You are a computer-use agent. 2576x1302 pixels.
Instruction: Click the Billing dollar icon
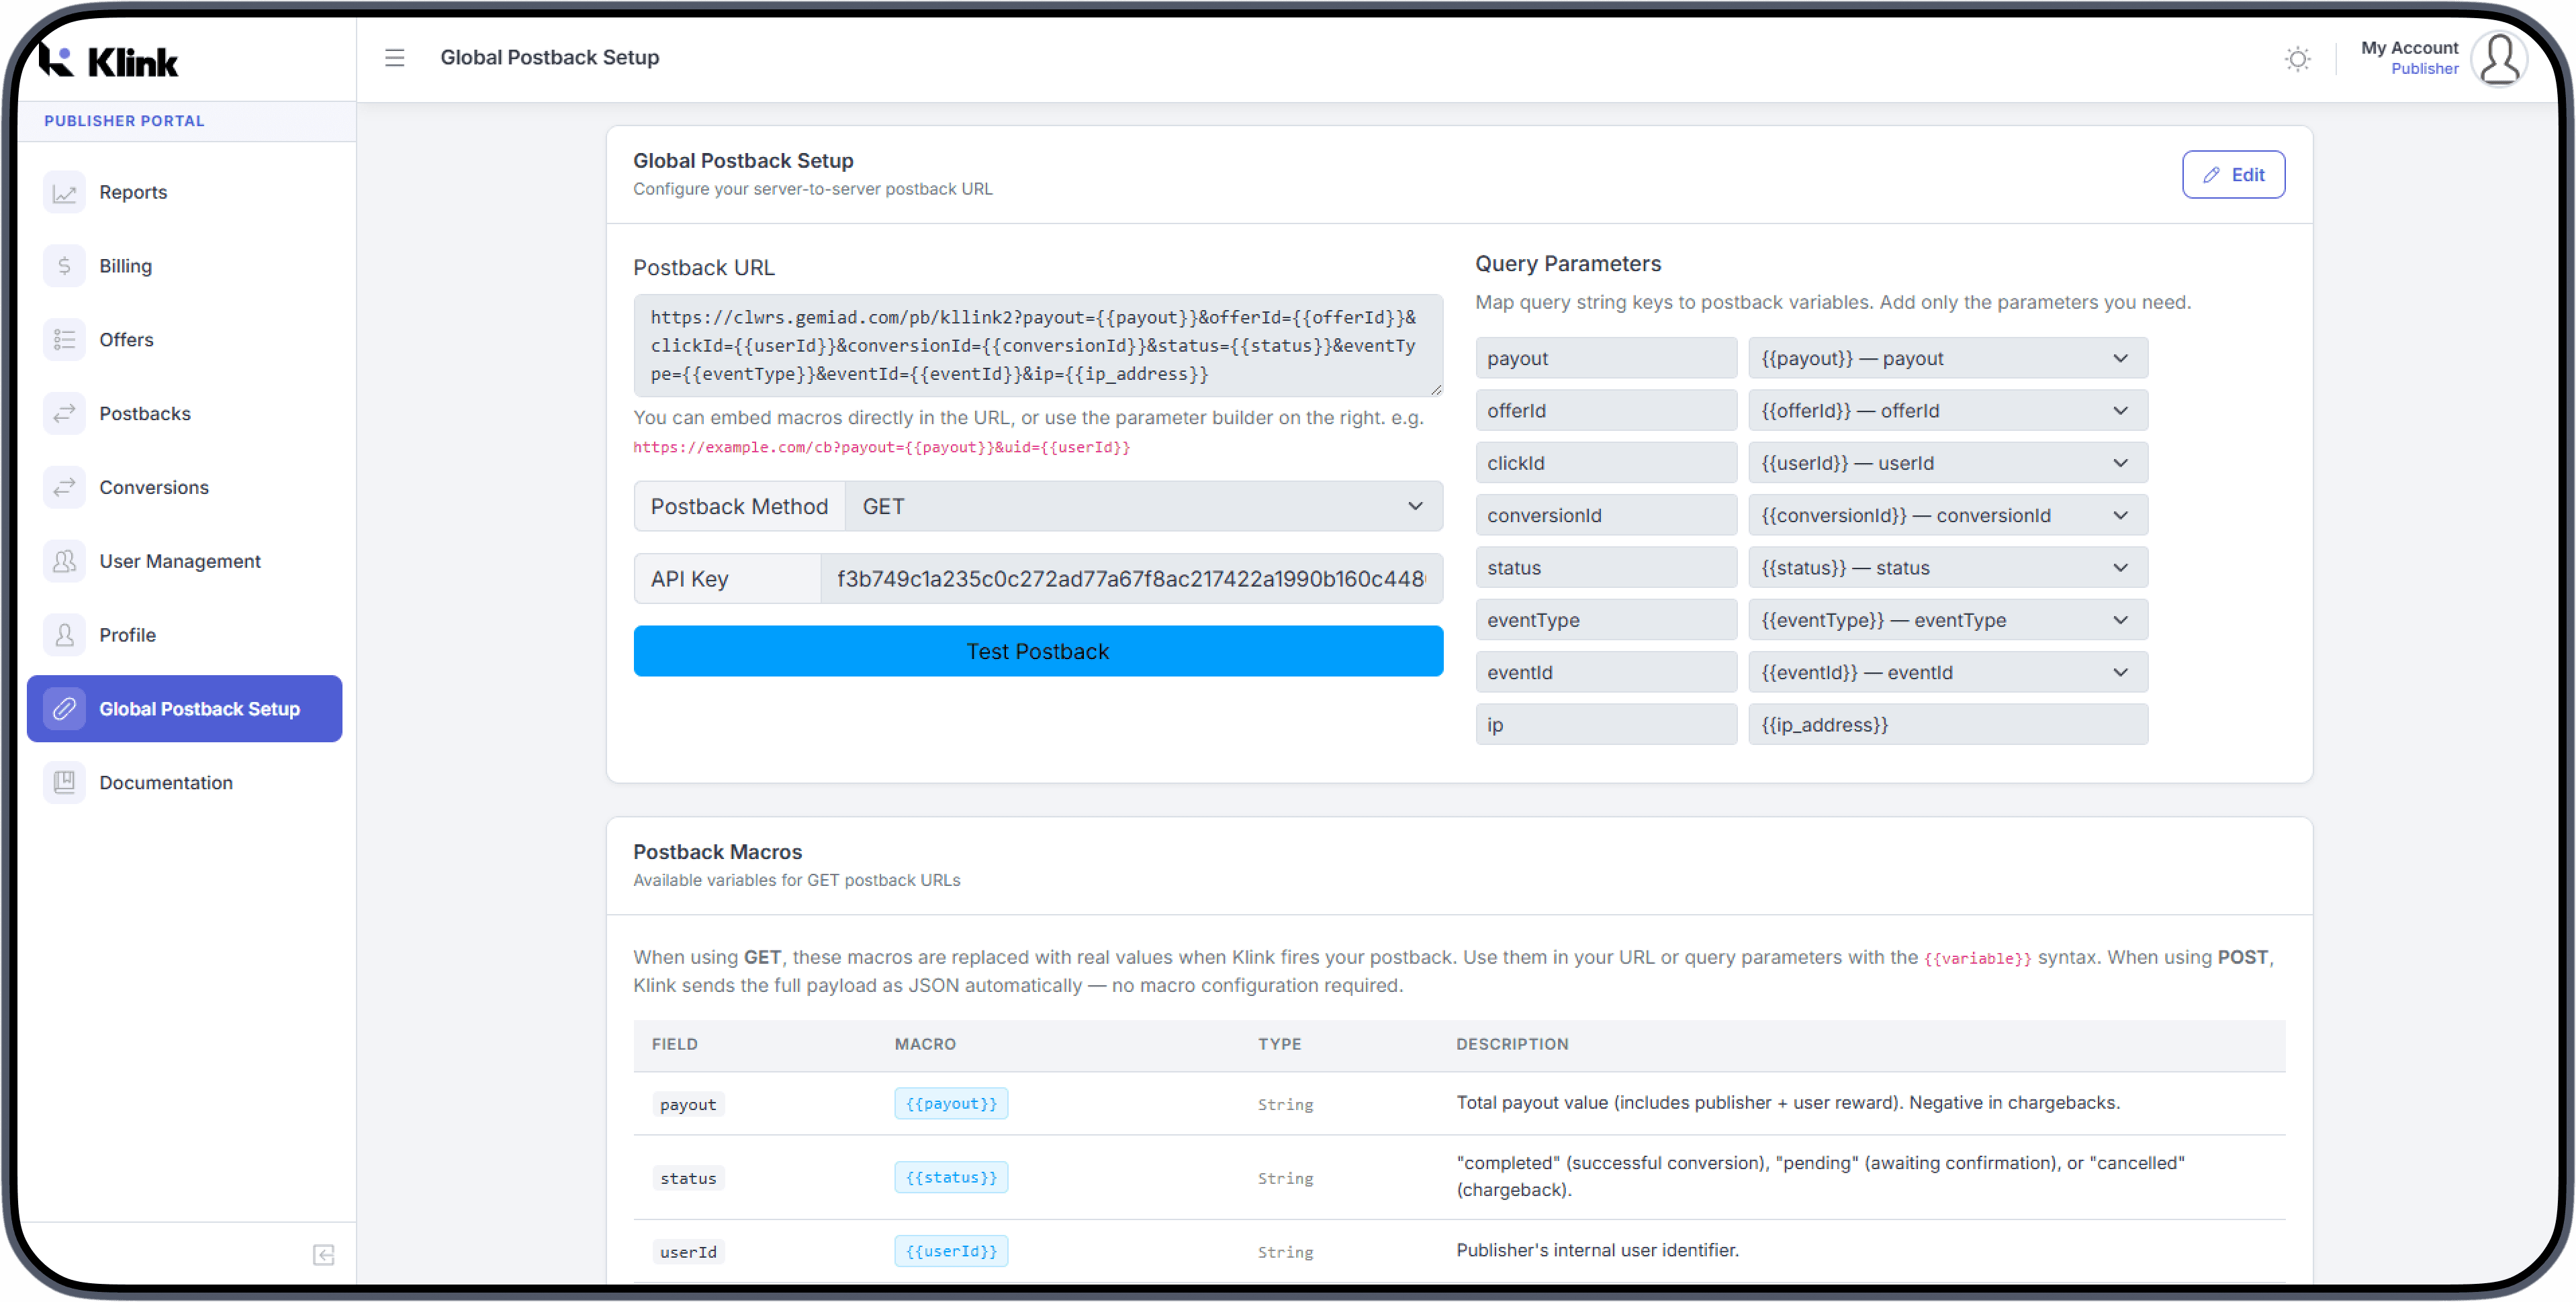[x=64, y=266]
